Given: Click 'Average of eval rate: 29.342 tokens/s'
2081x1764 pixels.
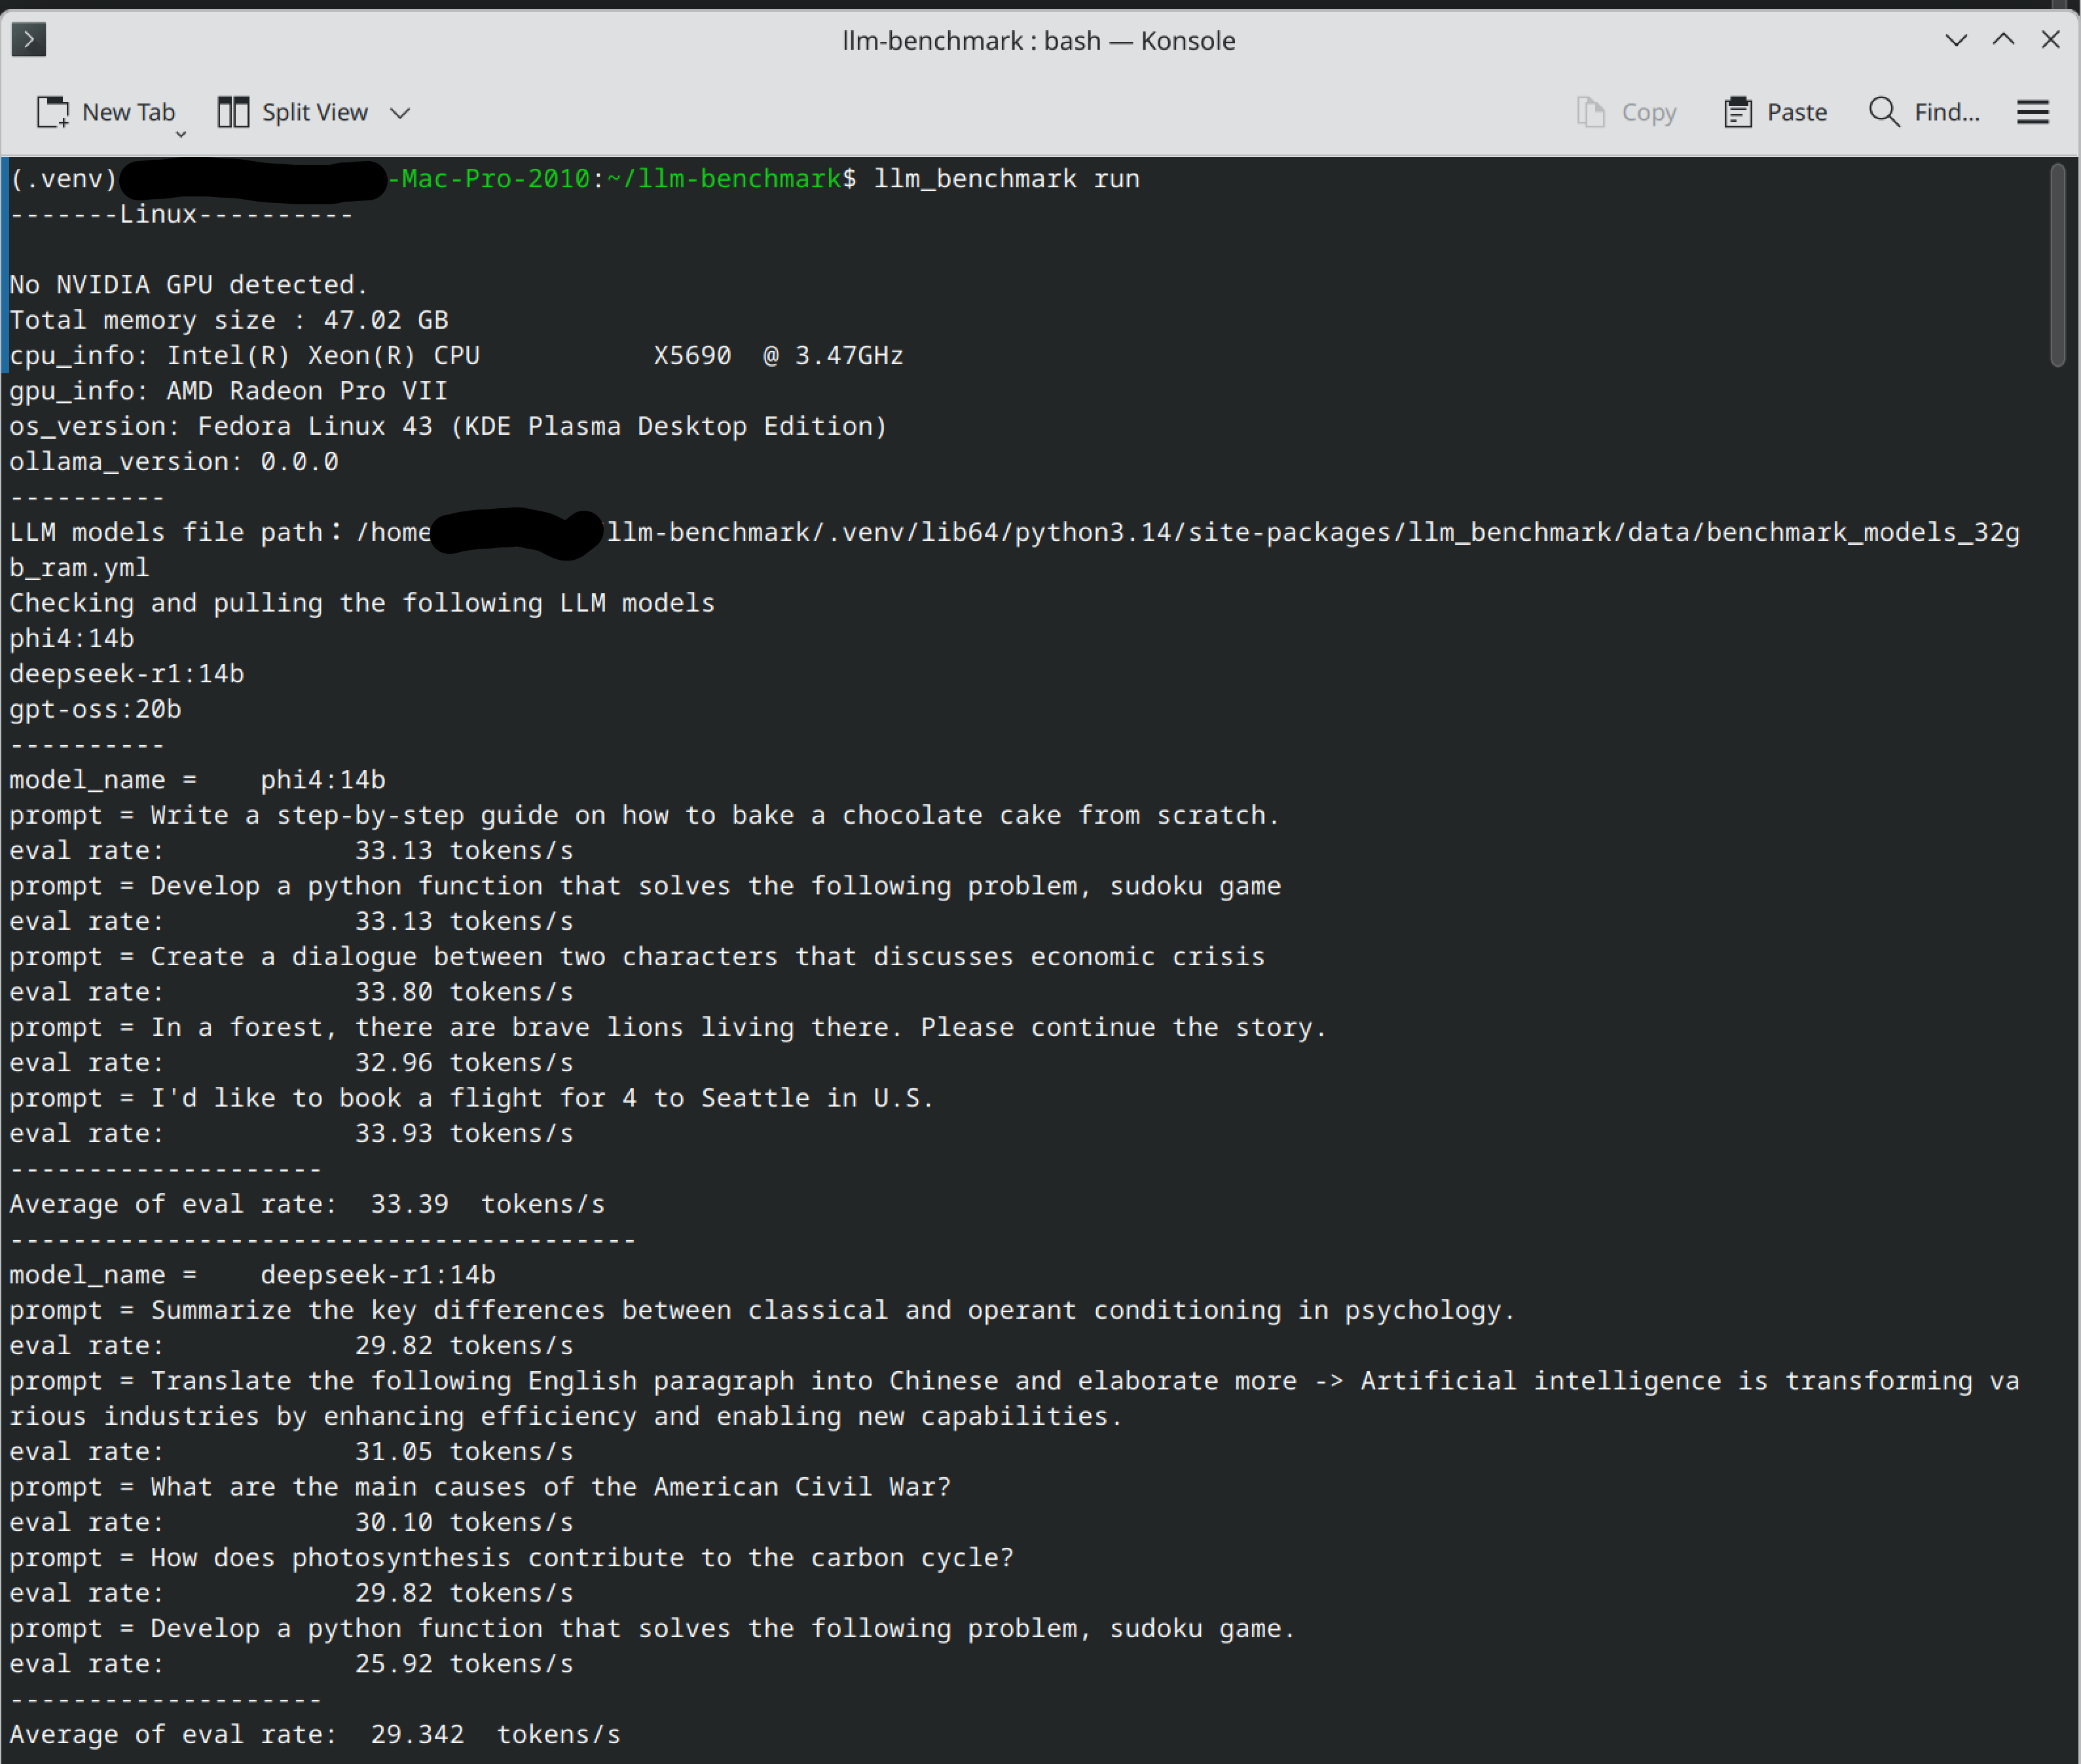Looking at the screenshot, I should 315,1735.
